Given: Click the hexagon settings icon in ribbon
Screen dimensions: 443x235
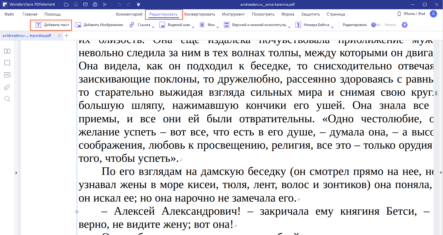Looking at the screenshot, I should (x=405, y=25).
